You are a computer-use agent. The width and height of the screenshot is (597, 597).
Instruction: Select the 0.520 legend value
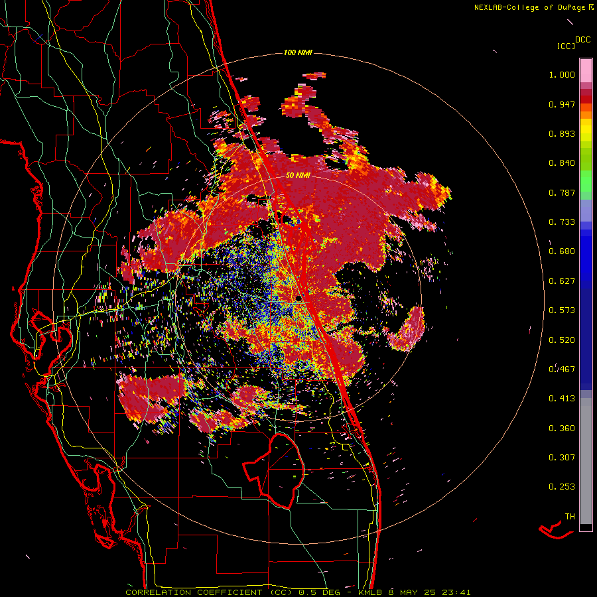pos(562,340)
